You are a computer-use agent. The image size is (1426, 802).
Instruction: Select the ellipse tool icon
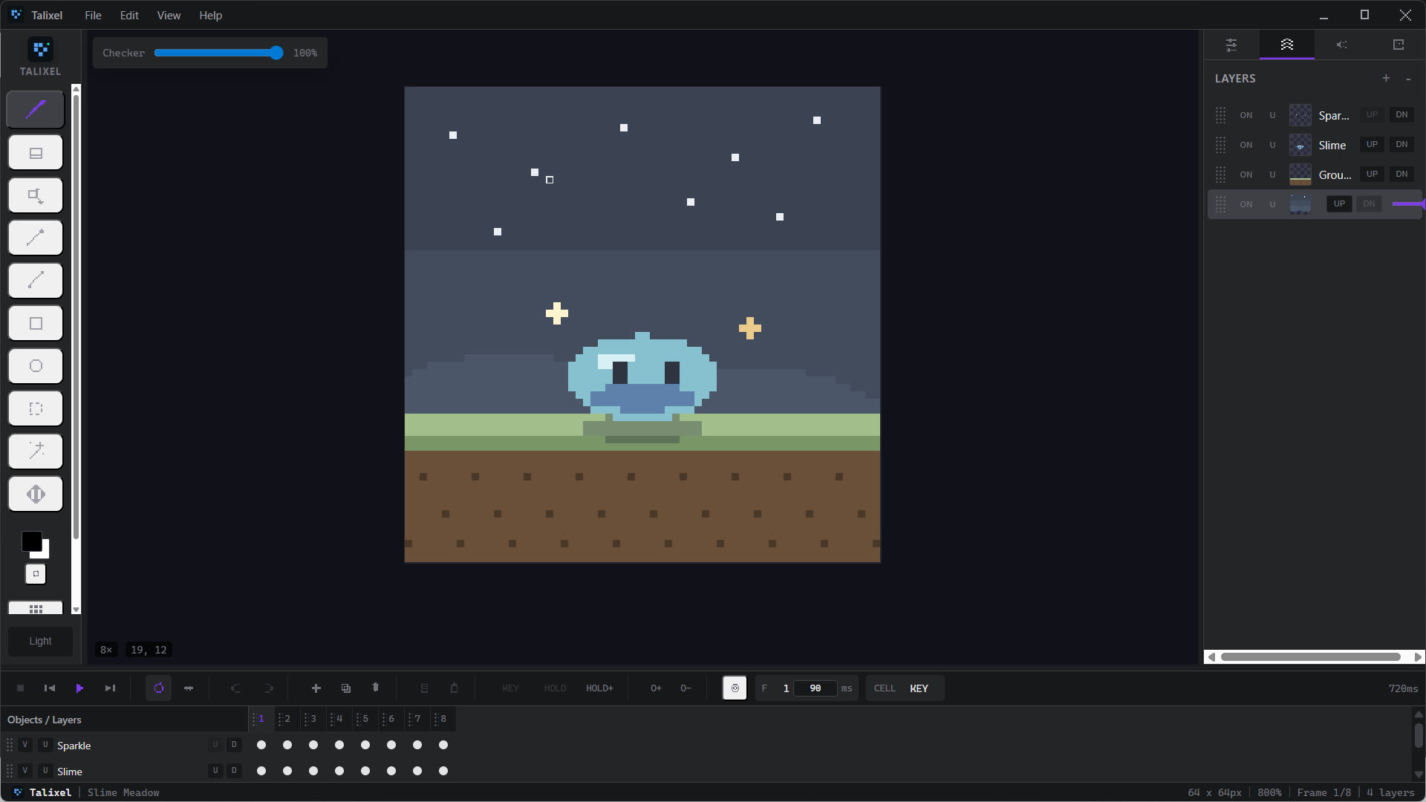(35, 366)
